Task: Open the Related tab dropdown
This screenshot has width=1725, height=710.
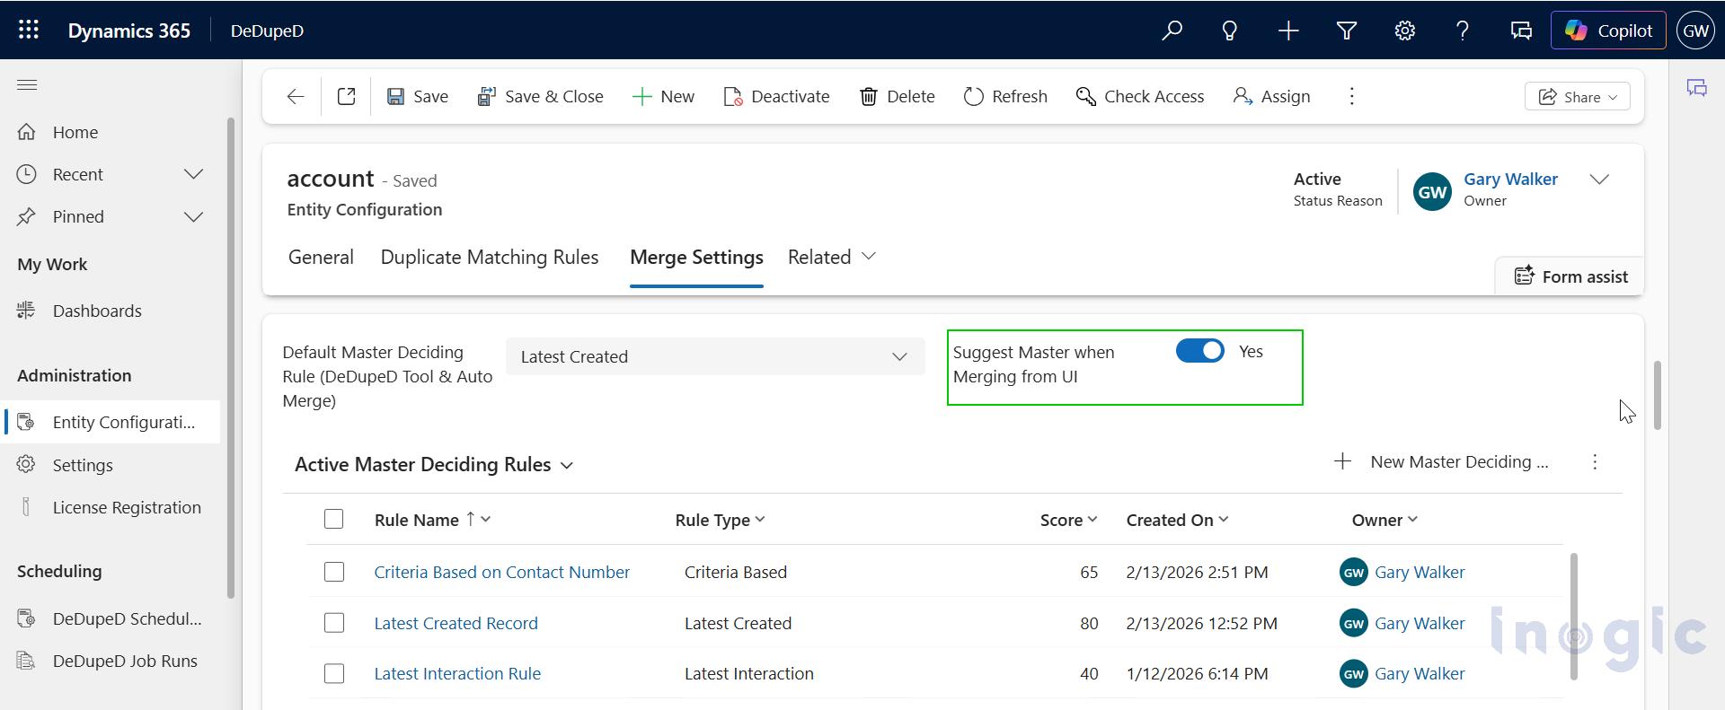Action: click(831, 258)
